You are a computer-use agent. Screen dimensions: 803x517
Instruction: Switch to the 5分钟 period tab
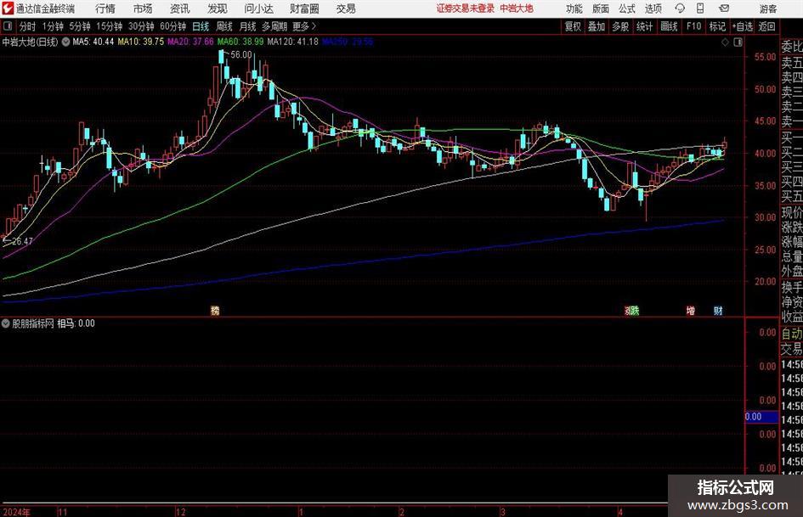[x=79, y=26]
